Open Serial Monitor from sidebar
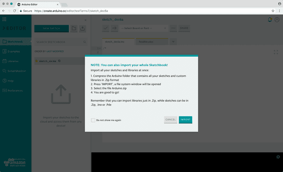The height and width of the screenshot is (172, 283). click(x=16, y=71)
